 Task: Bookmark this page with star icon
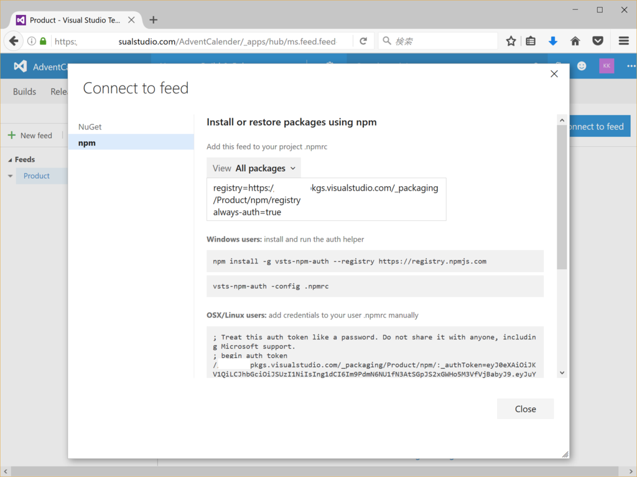pos(511,41)
